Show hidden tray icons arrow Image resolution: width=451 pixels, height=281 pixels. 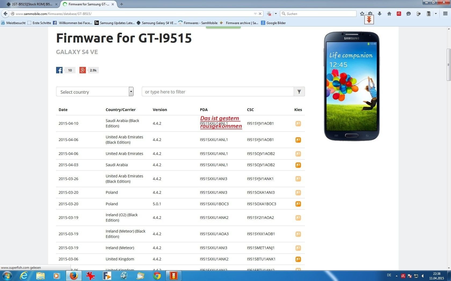pyautogui.click(x=397, y=276)
